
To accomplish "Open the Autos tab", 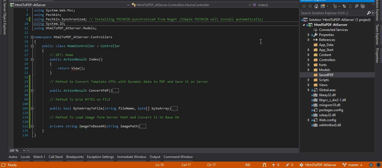I will (x=13, y=157).
